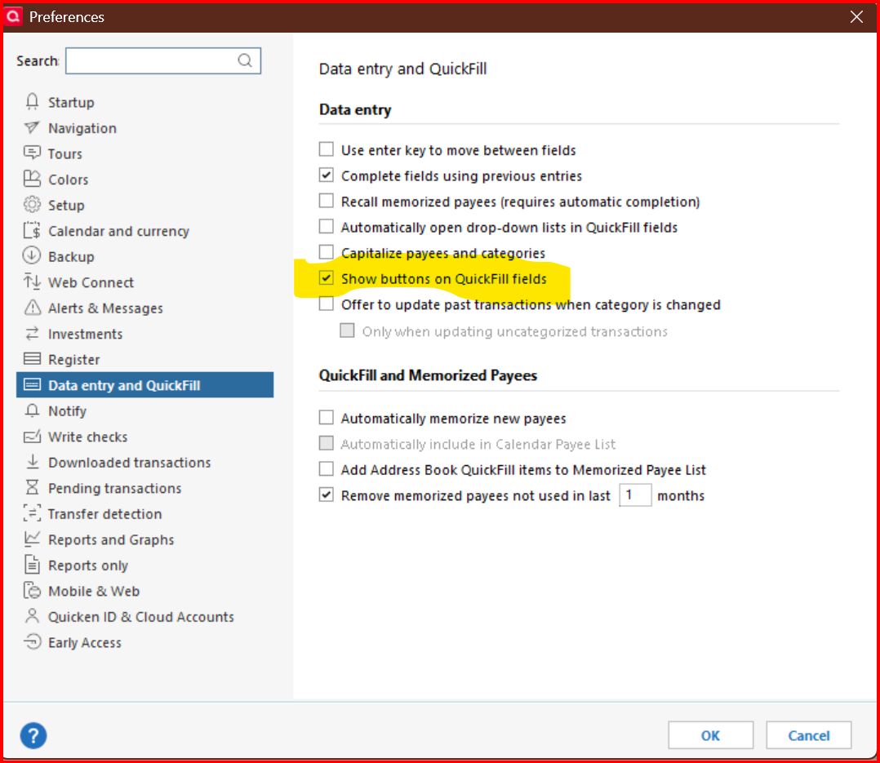Click the months number field

(x=635, y=495)
